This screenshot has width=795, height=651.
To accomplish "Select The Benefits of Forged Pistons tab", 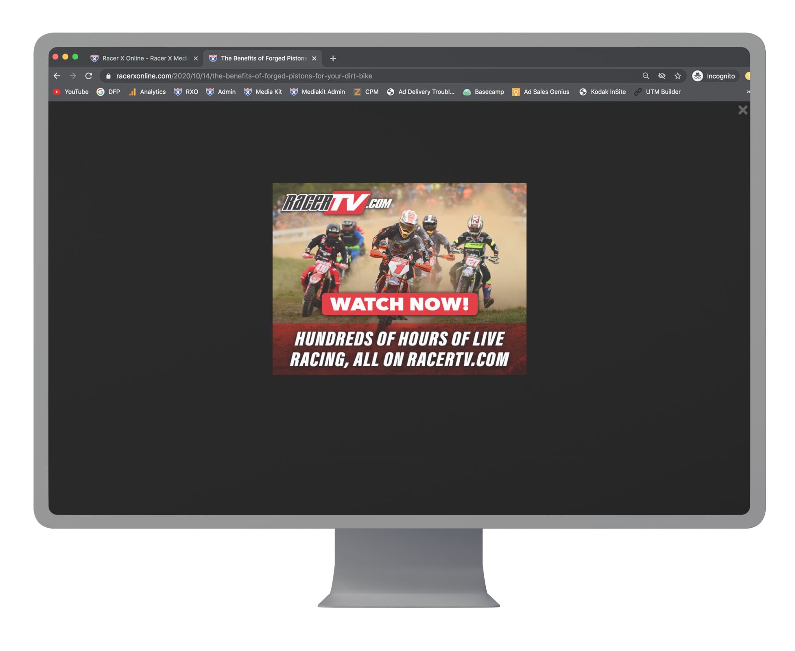I will (263, 59).
